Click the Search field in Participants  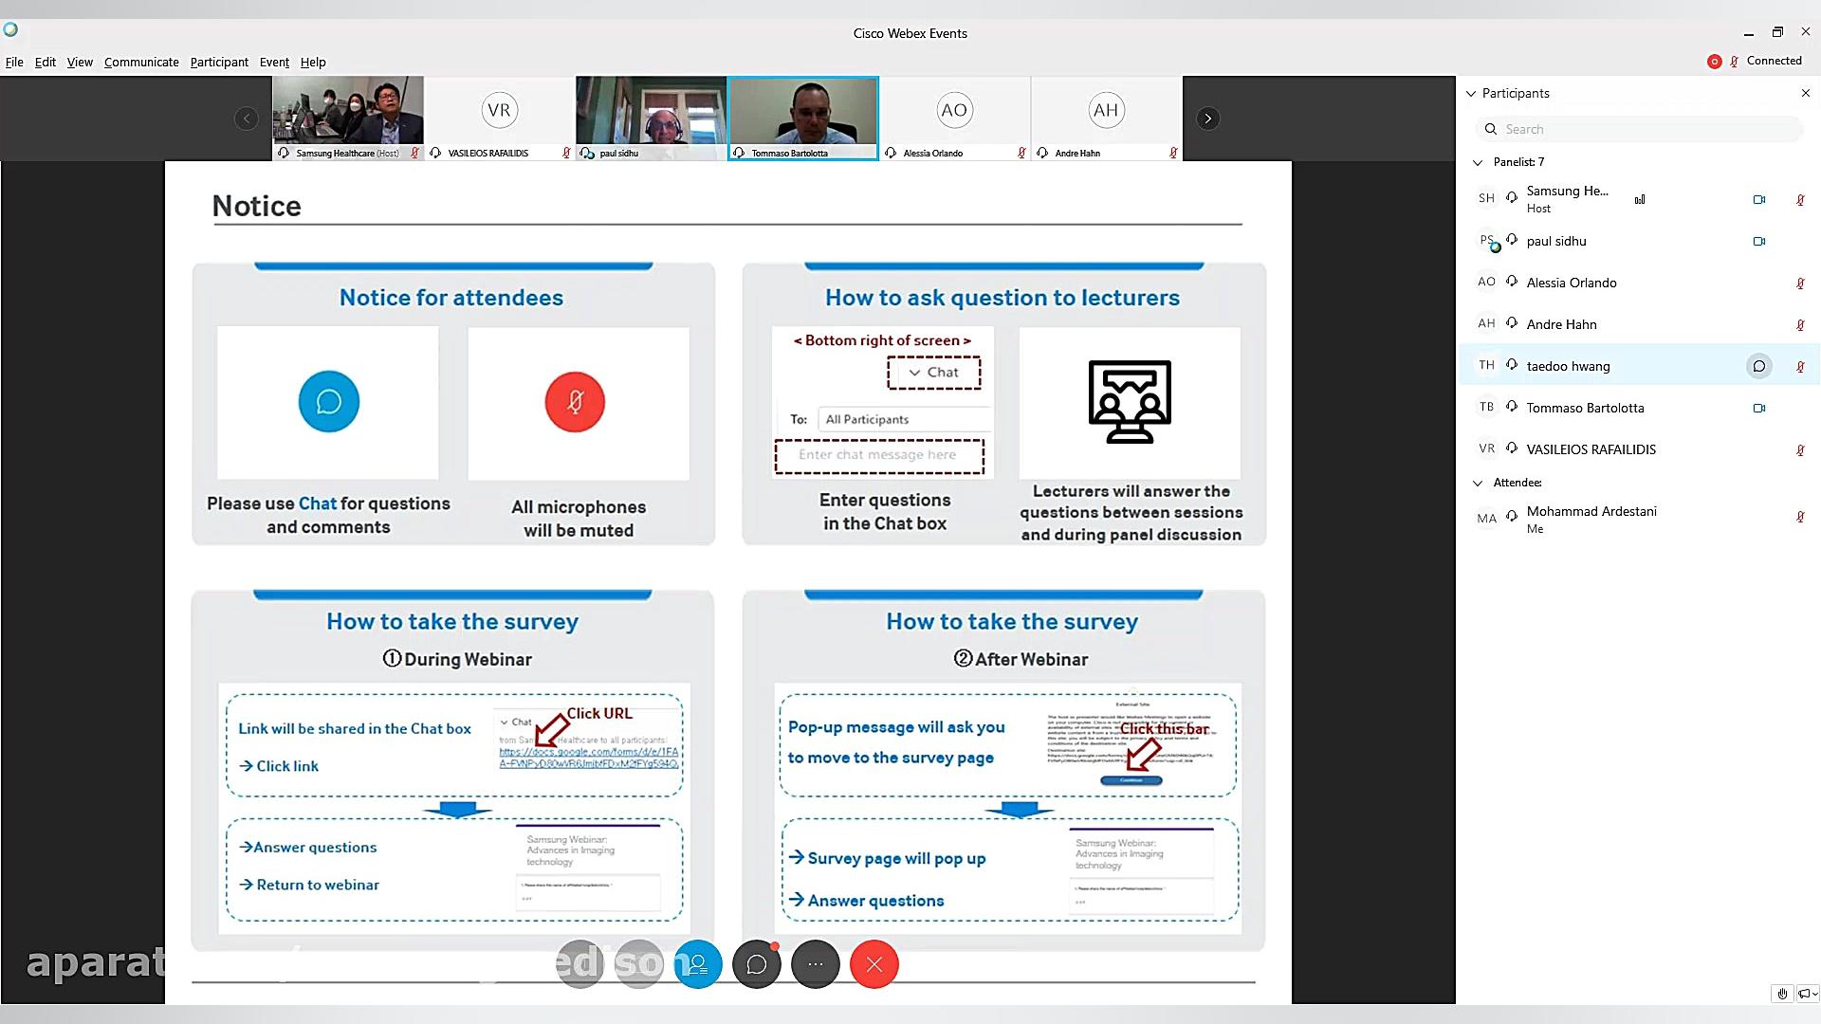coord(1639,129)
